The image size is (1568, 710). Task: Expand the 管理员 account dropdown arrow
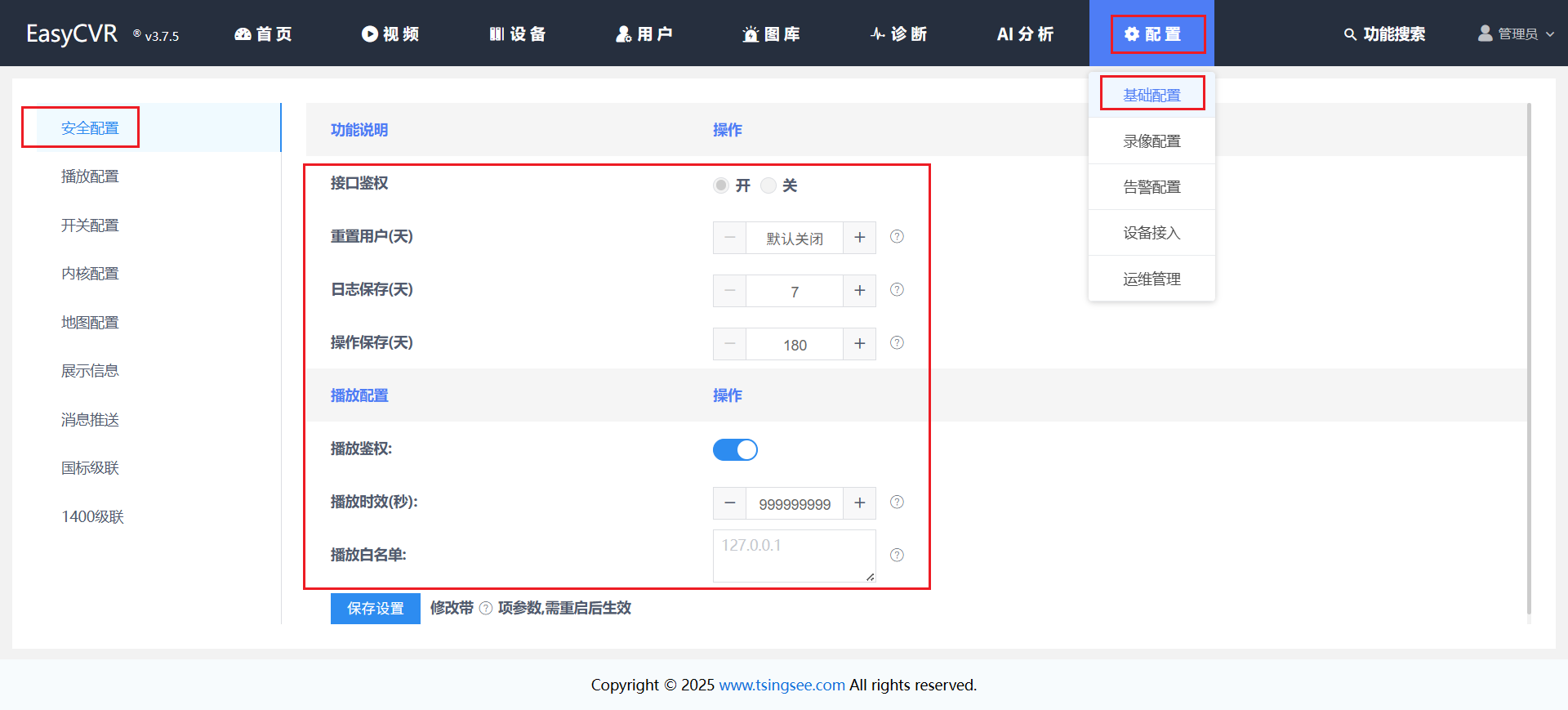tap(1550, 34)
